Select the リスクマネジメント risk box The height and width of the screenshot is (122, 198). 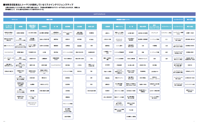(9, 52)
